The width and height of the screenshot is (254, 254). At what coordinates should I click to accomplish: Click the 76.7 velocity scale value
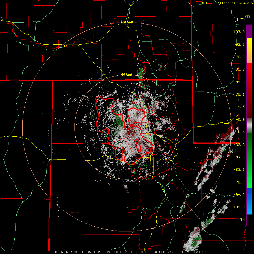pos(240,57)
